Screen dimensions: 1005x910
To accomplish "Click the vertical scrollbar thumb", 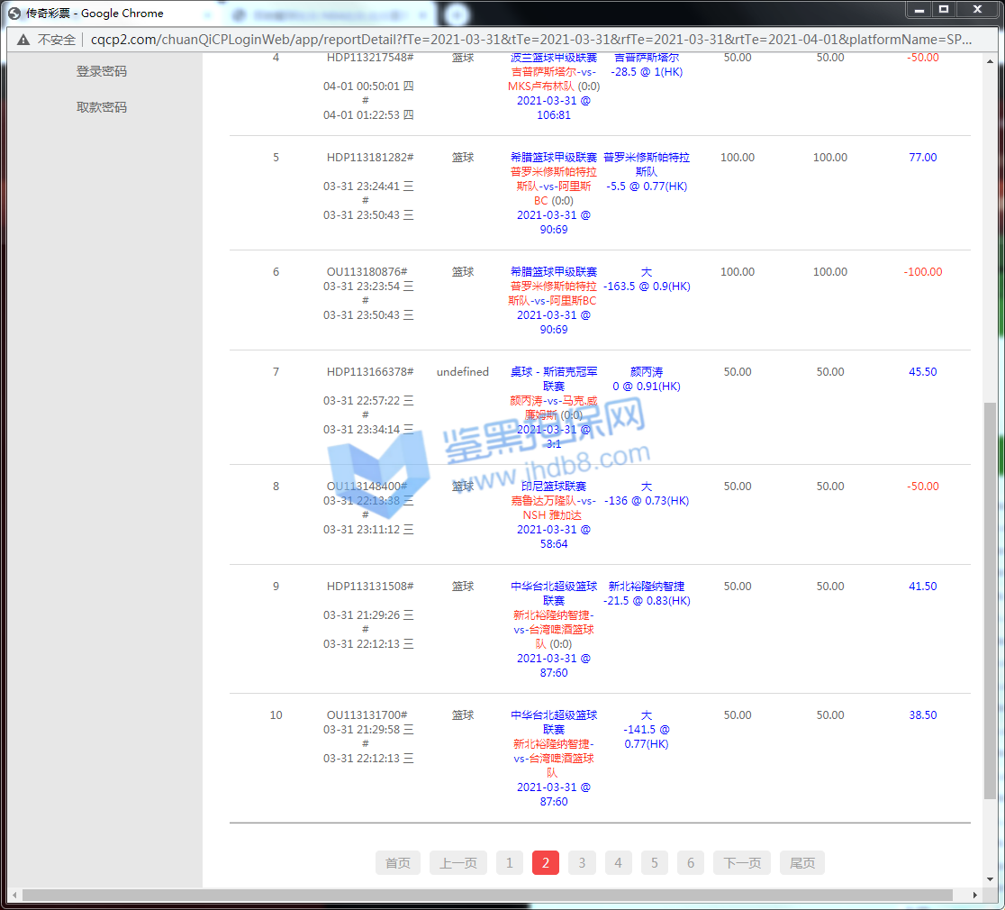I will tap(991, 599).
